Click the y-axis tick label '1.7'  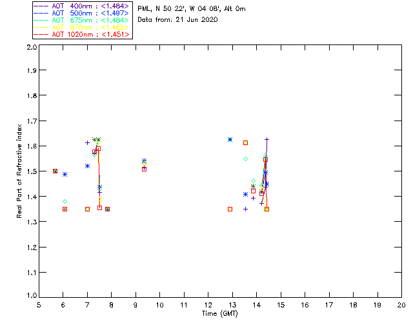click(32, 121)
